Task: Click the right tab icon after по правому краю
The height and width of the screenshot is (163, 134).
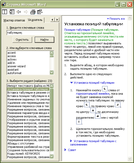Action: tap(118, 105)
